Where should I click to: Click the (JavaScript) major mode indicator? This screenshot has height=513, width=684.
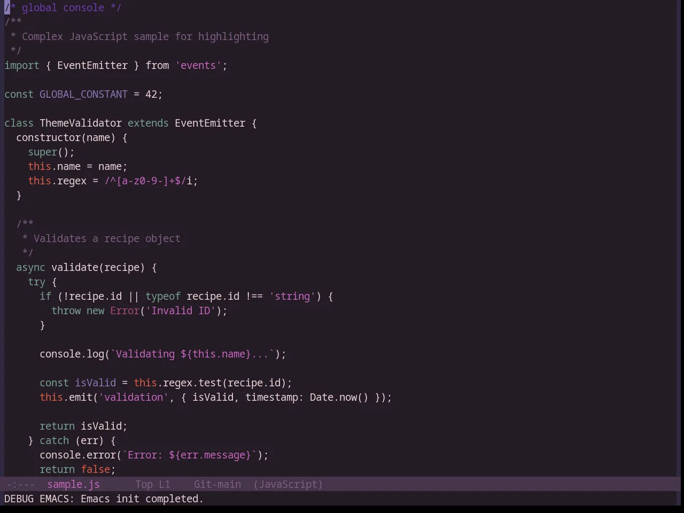[x=288, y=484]
